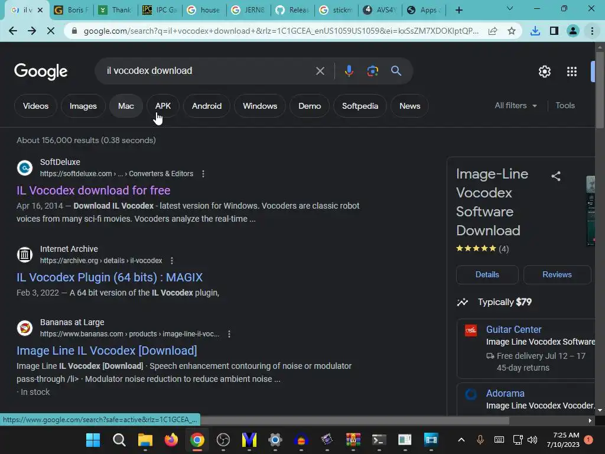The image size is (605, 454).
Task: Open the volume control in system tray
Action: 532,440
